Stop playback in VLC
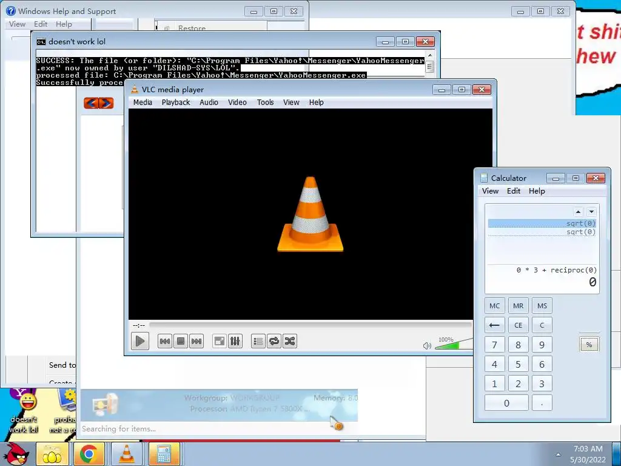 tap(181, 341)
